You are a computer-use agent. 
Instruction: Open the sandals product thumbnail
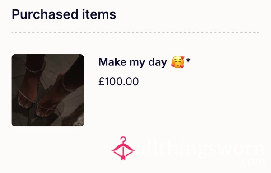[48, 90]
